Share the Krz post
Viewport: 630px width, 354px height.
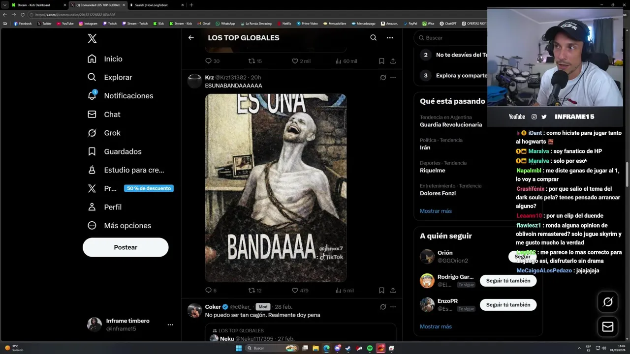(x=393, y=290)
